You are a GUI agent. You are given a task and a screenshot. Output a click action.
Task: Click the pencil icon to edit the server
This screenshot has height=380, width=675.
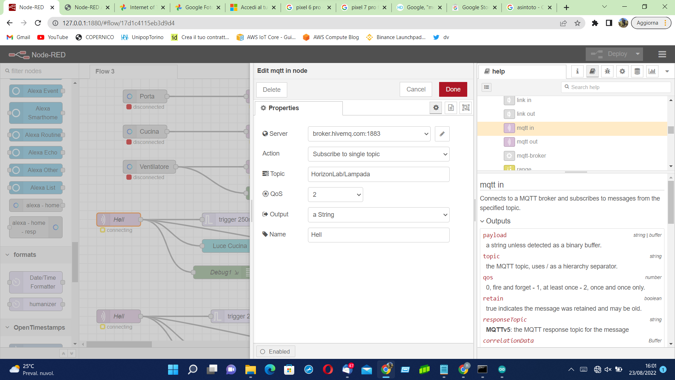point(442,134)
